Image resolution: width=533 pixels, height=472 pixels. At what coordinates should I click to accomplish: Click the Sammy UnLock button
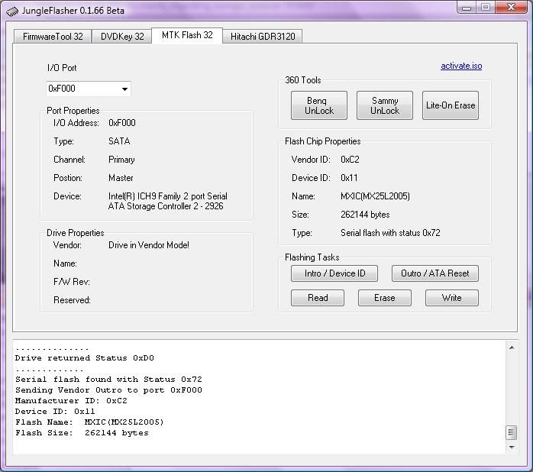click(385, 105)
